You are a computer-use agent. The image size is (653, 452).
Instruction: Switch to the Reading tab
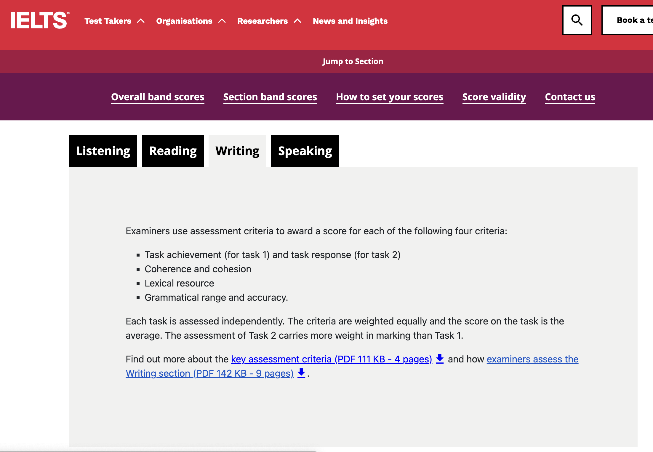[x=173, y=151]
